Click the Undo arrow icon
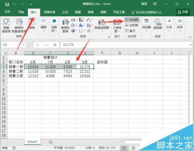This screenshot has height=151, width=194. click(14, 4)
